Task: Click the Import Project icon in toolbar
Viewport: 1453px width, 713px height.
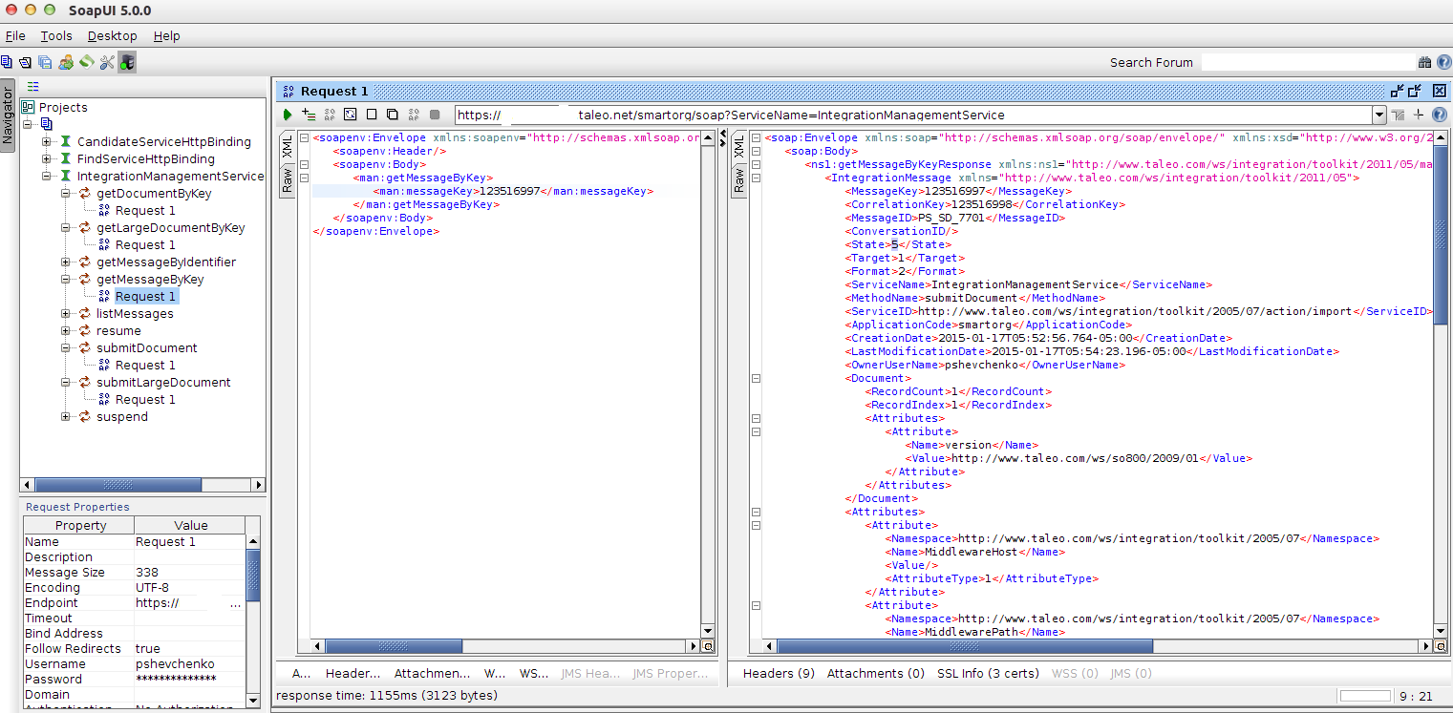Action: pos(25,62)
